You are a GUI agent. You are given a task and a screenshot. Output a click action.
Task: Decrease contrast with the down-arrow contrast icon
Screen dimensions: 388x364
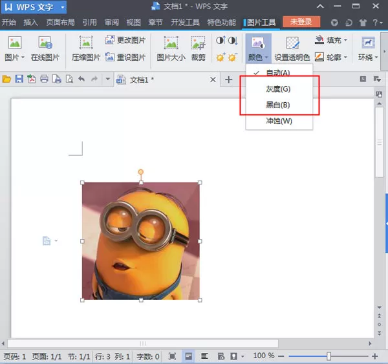pos(233,40)
